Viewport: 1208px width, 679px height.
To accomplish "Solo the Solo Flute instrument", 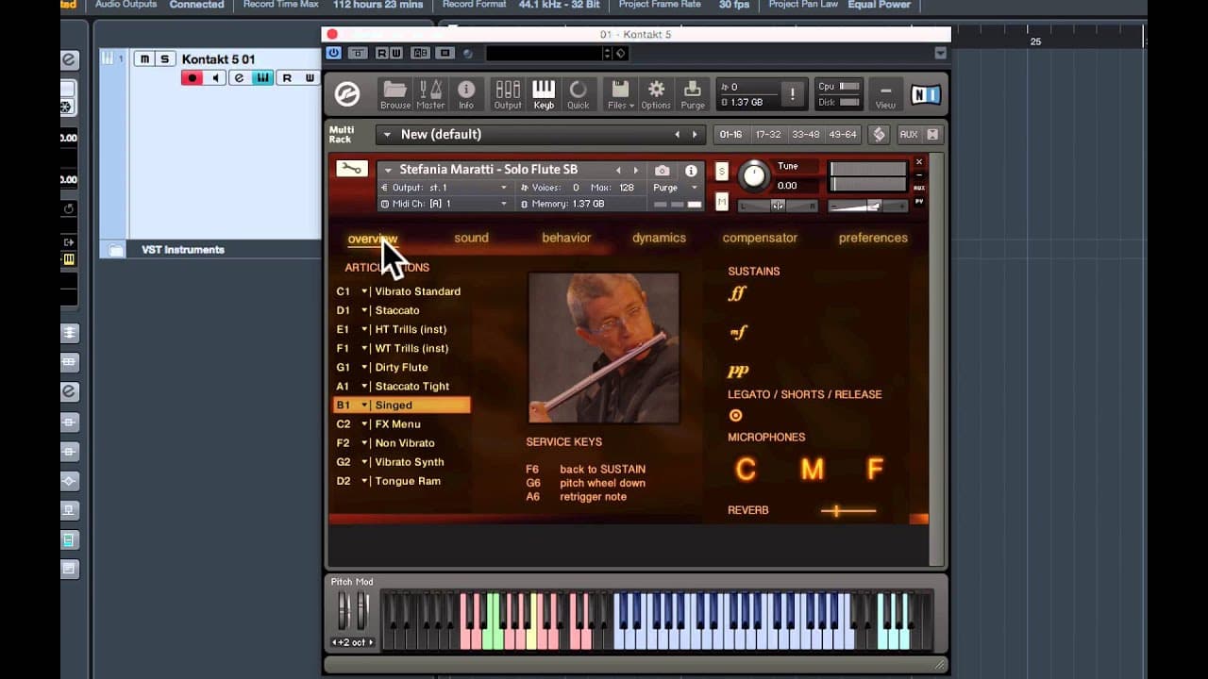I will coord(722,171).
